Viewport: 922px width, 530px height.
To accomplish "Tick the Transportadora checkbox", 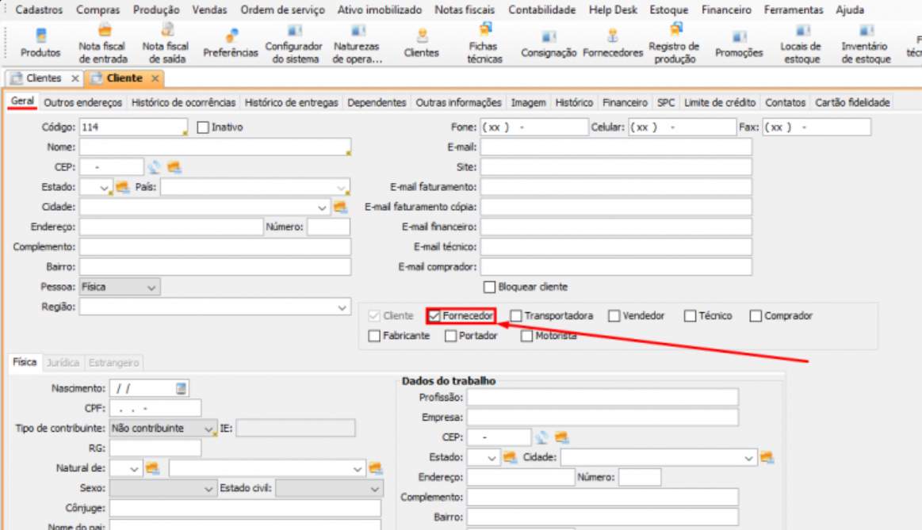I will pyautogui.click(x=516, y=316).
